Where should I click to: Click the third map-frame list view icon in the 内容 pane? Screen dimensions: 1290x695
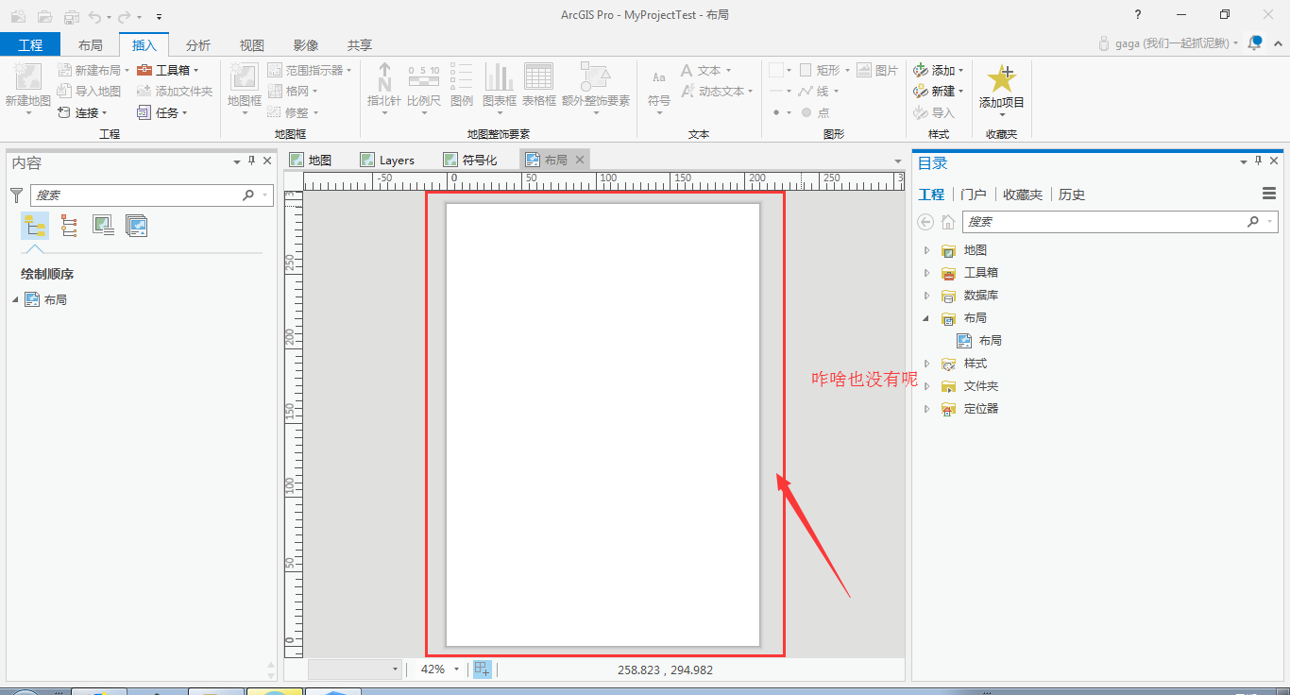pos(103,226)
